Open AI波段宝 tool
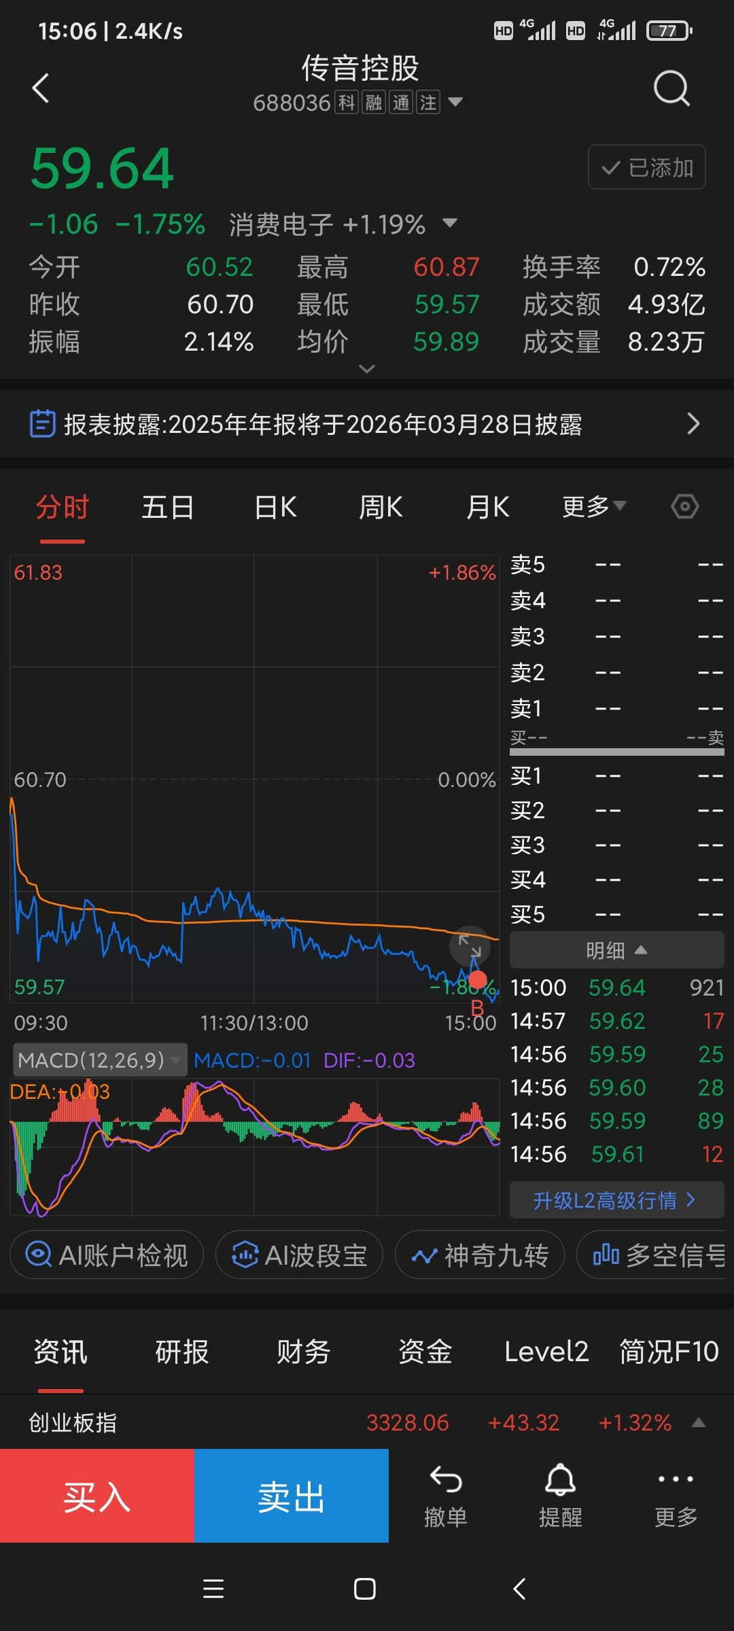 click(299, 1255)
